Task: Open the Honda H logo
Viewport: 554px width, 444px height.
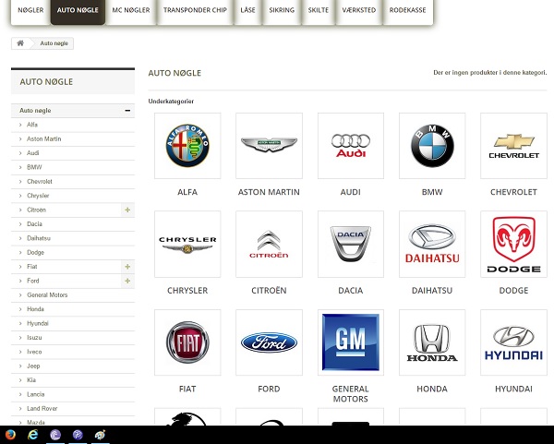Action: [x=432, y=342]
